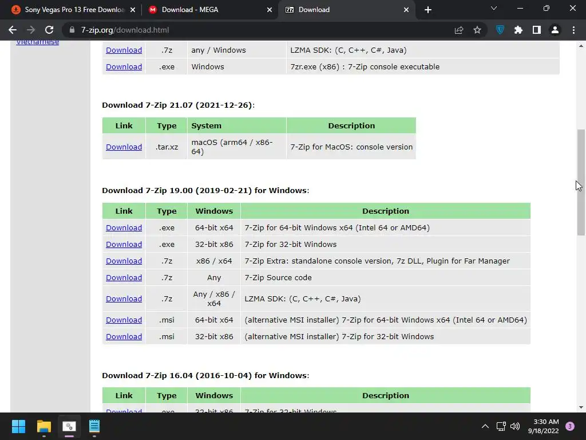Open the Chrome profile menu
Screen dimensions: 586x440
click(x=555, y=30)
